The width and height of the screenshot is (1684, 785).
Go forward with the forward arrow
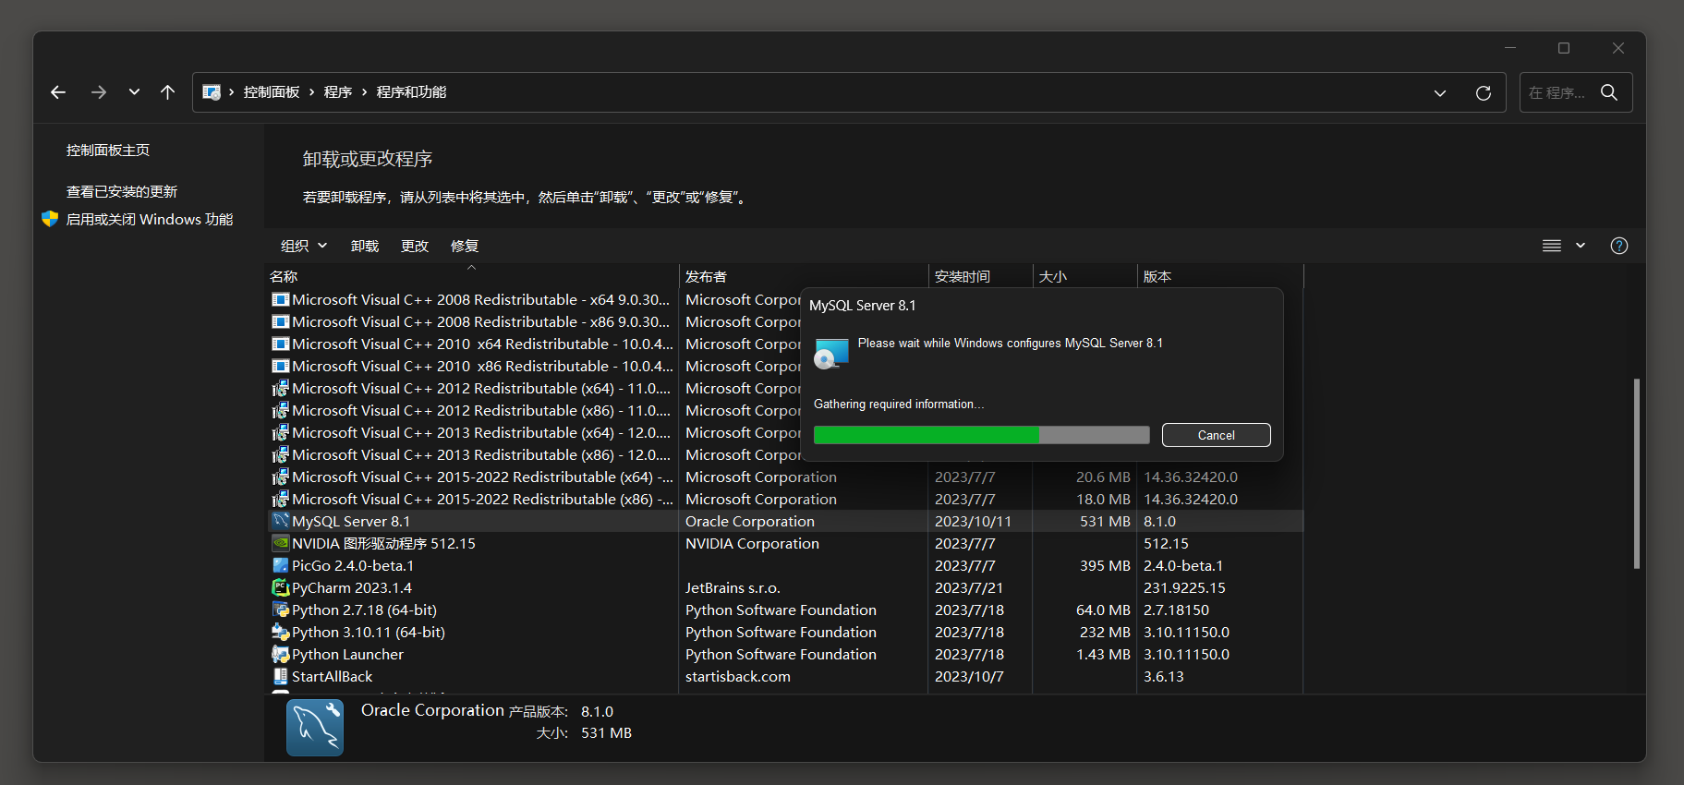tap(99, 92)
